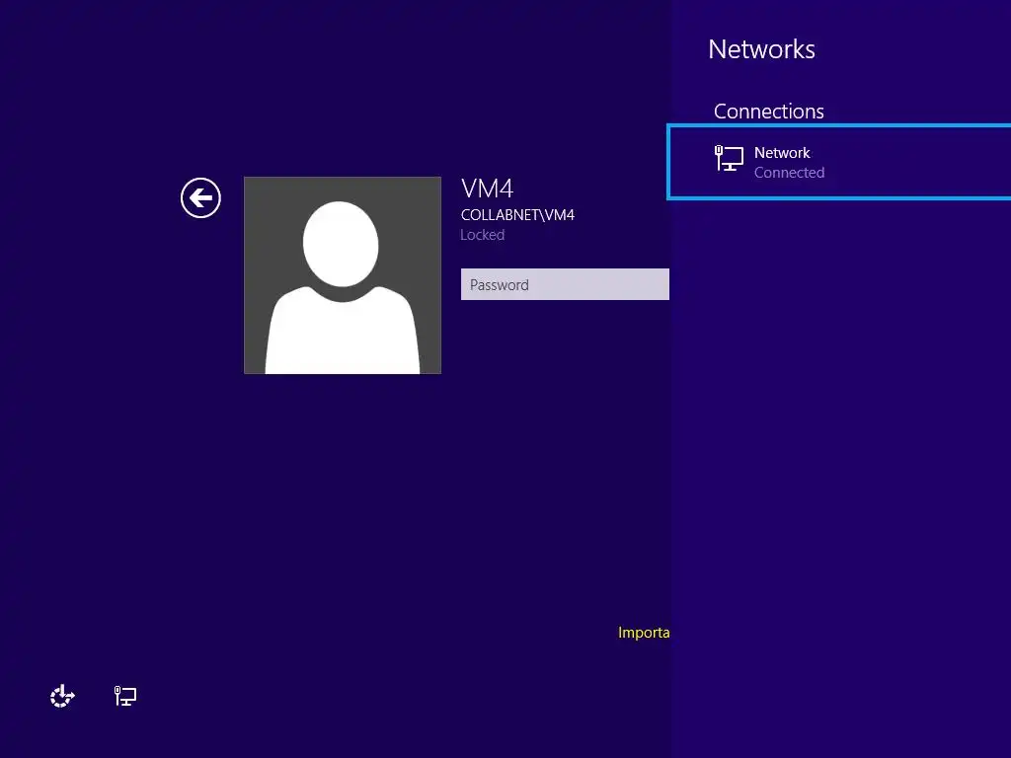Click the VM4 user name
The height and width of the screenshot is (758, 1011).
488,189
